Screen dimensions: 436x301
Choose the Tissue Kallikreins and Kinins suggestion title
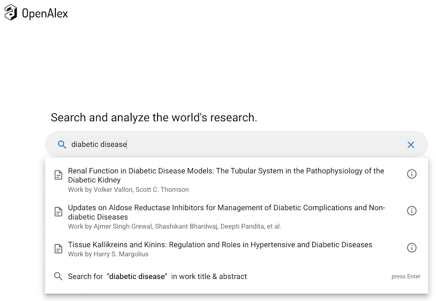220,245
